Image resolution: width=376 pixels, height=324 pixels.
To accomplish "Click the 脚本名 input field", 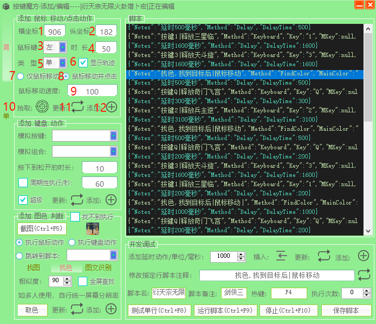I will (x=168, y=293).
